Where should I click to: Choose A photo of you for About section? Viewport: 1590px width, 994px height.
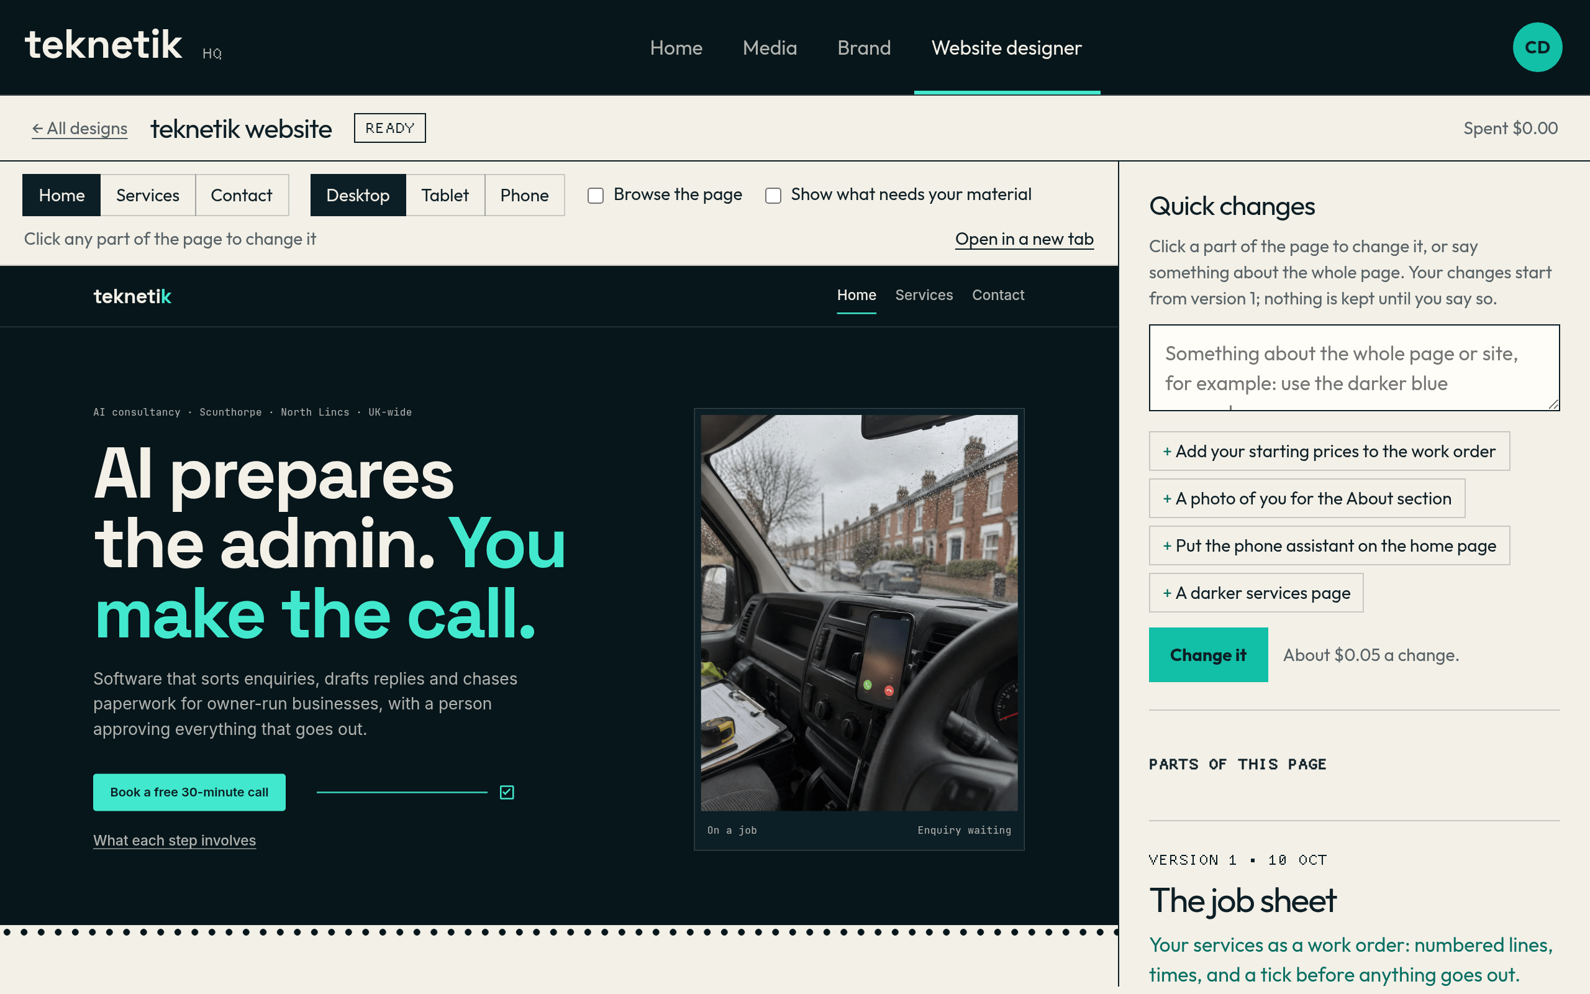tap(1307, 498)
